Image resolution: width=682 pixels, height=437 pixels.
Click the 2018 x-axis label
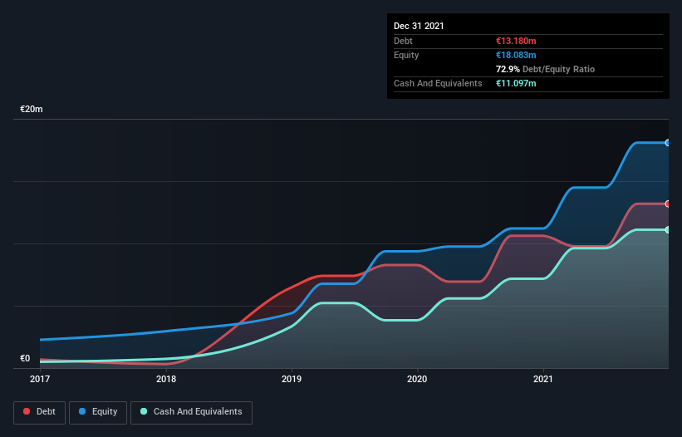166,379
